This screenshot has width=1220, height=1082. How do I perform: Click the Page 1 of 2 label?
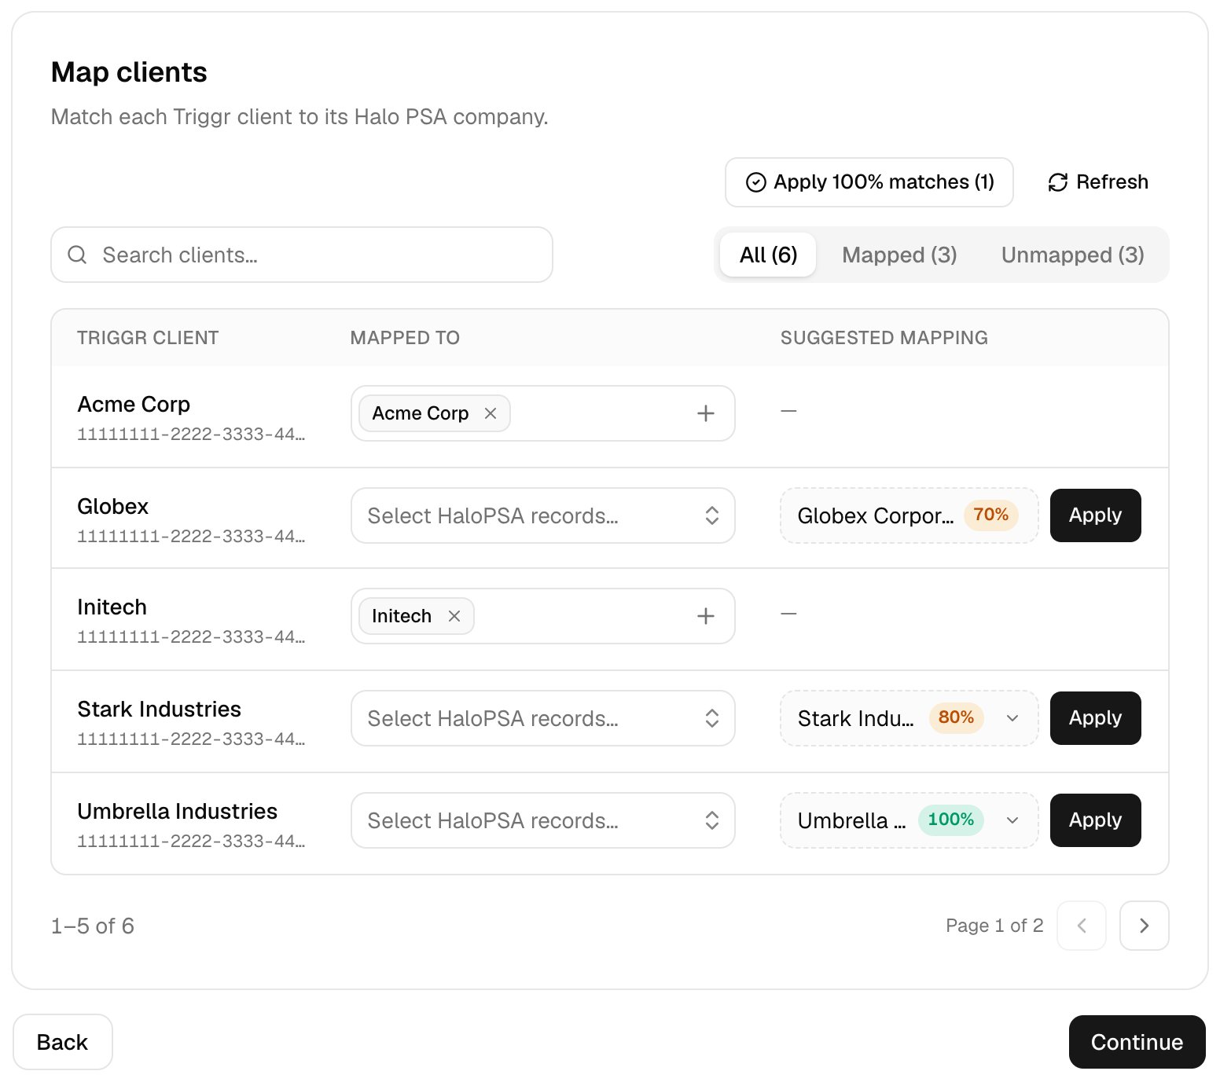994,926
